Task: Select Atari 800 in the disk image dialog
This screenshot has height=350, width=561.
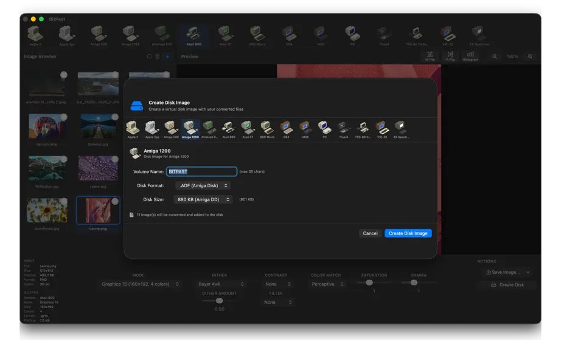Action: [x=229, y=129]
